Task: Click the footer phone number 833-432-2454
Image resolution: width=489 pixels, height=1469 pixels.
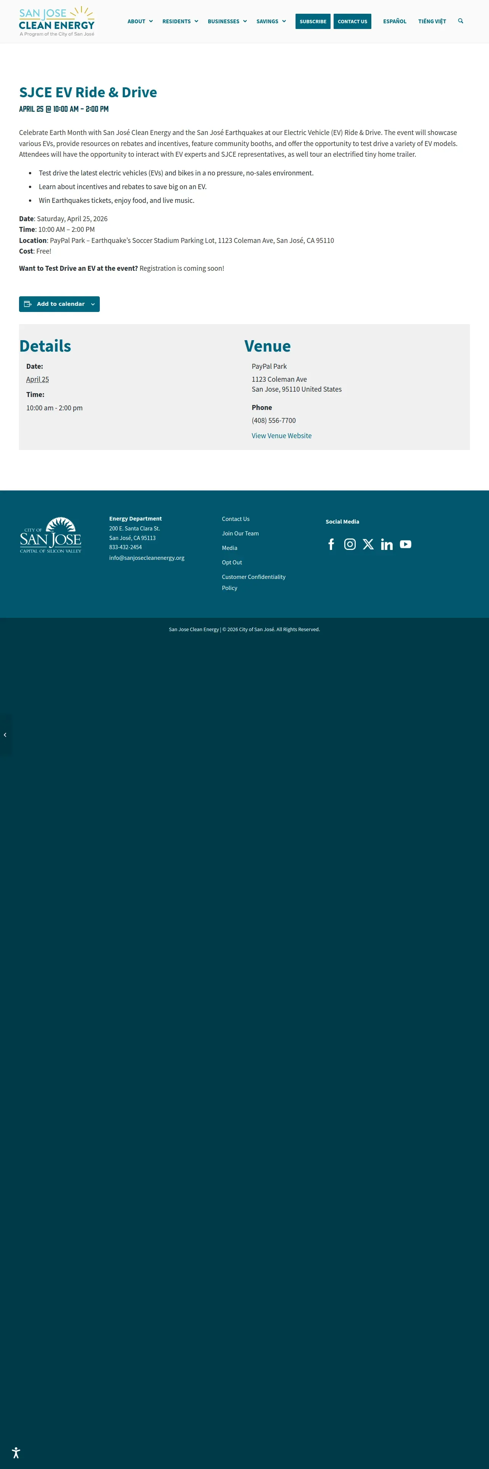Action: [x=125, y=548]
